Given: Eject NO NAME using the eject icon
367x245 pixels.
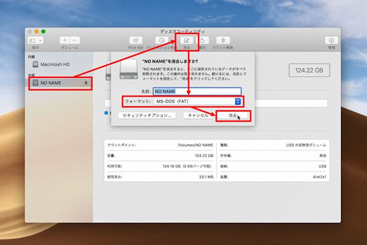Looking at the screenshot, I should point(86,83).
